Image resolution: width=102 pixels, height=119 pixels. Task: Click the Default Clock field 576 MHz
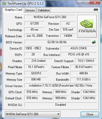click(x=32, y=98)
